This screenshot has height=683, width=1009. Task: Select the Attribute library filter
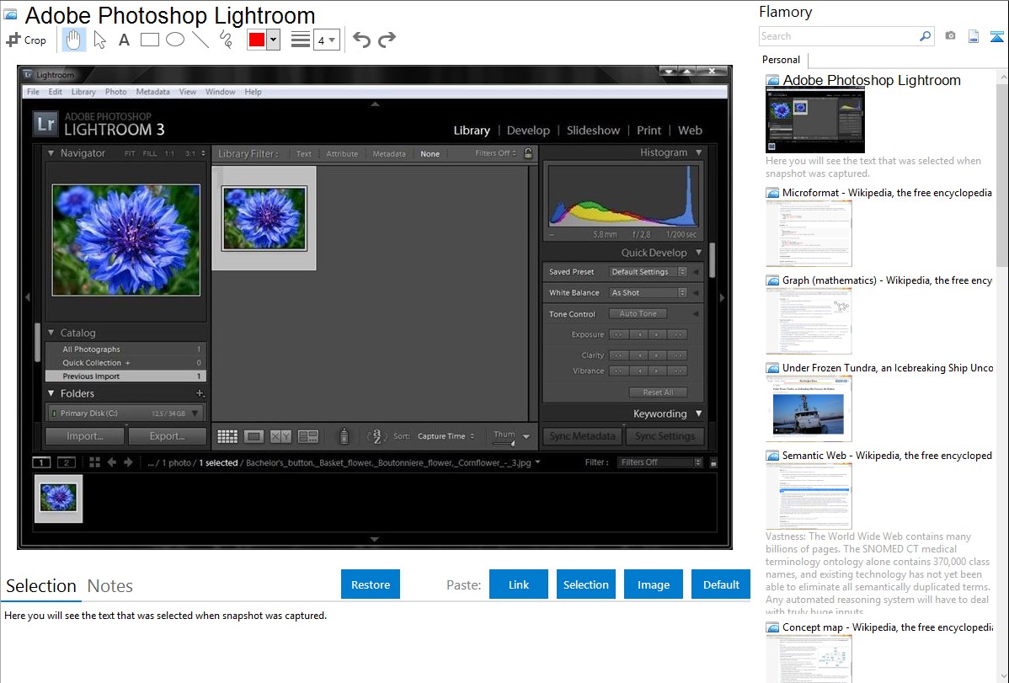(x=342, y=154)
